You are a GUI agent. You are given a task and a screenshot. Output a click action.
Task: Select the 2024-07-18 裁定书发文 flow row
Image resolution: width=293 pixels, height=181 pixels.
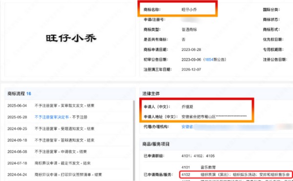click(x=68, y=163)
